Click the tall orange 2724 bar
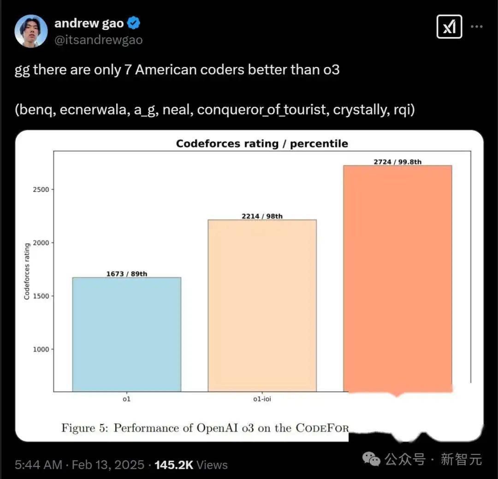Viewport: 498px width, 479px height. pyautogui.click(x=397, y=277)
